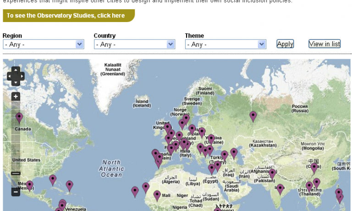
Task: Open the marker in India
Action: (x=280, y=189)
